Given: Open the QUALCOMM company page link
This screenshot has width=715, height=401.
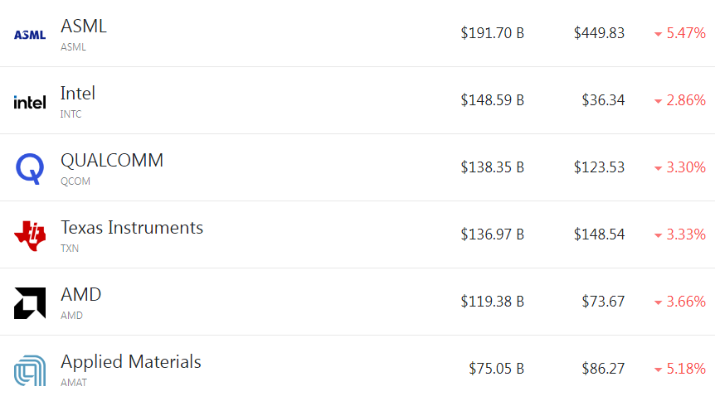Looking at the screenshot, I should click(x=112, y=161).
